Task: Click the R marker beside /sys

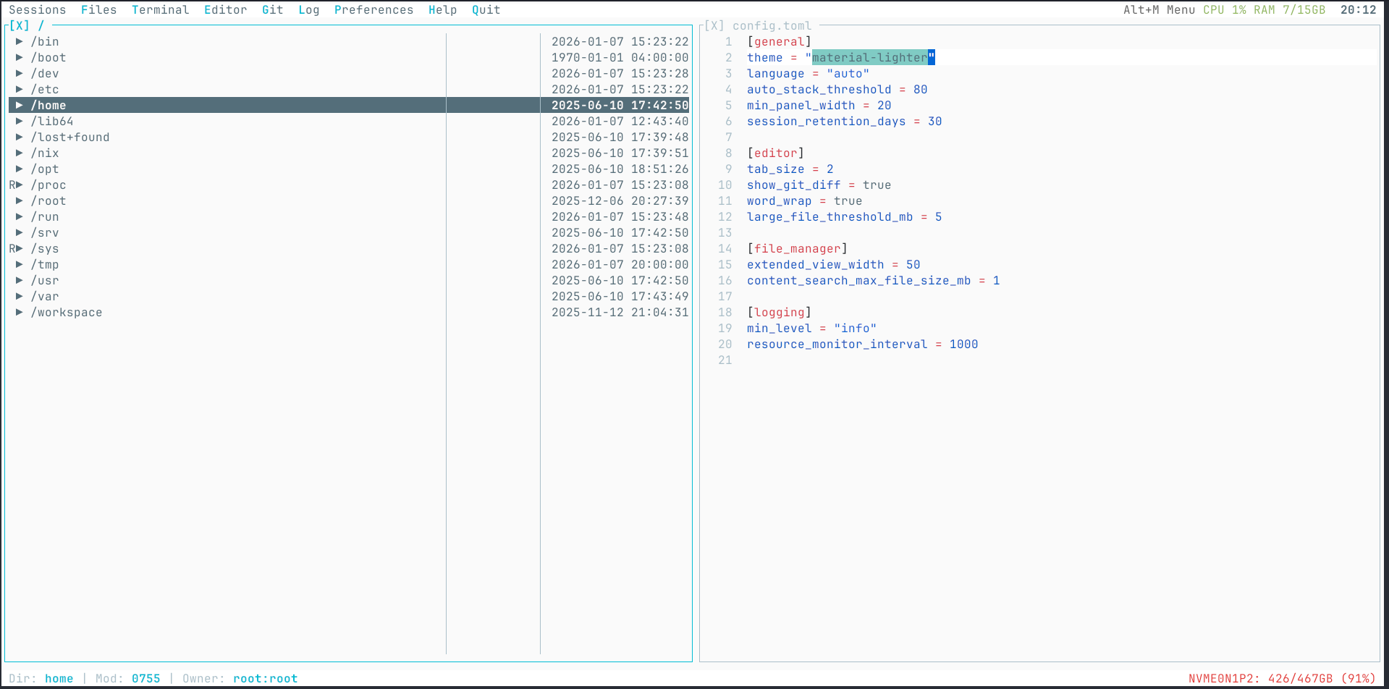Action: pos(11,248)
